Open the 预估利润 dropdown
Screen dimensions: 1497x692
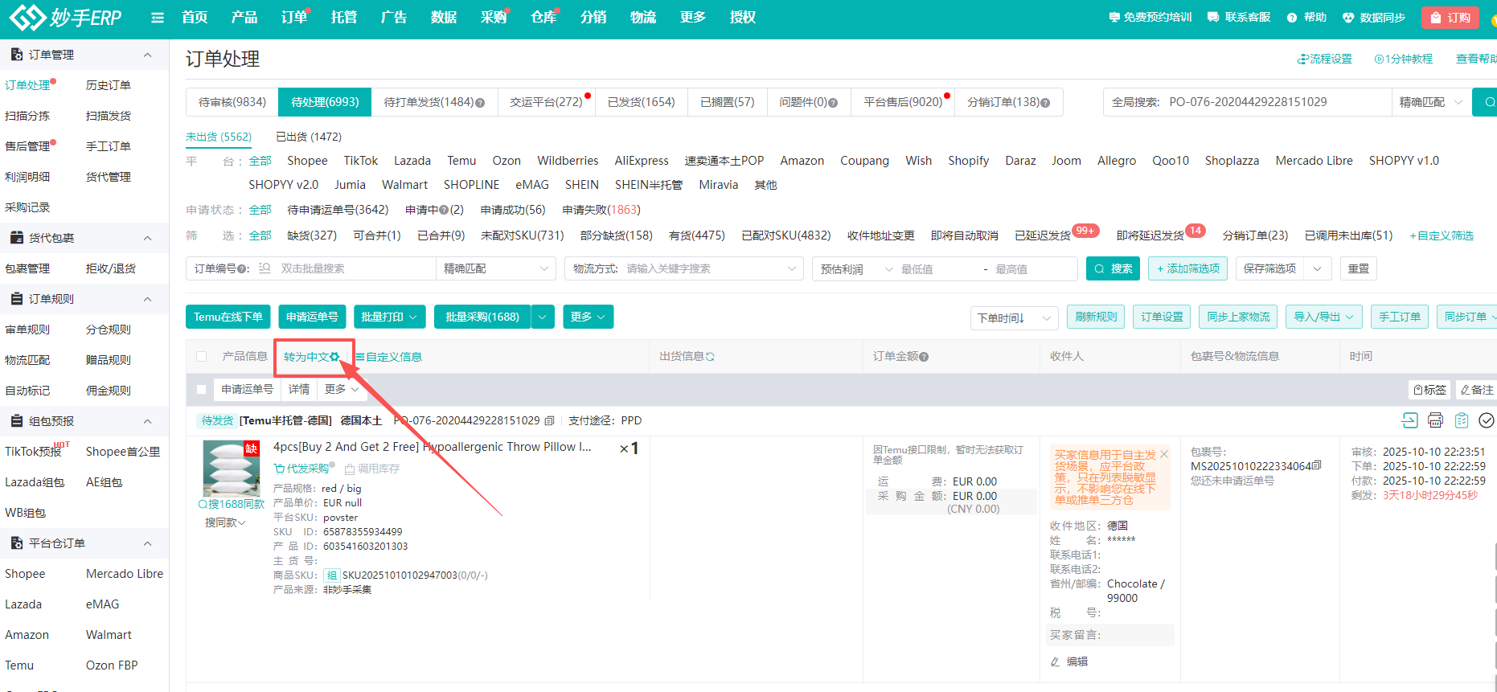coord(856,268)
